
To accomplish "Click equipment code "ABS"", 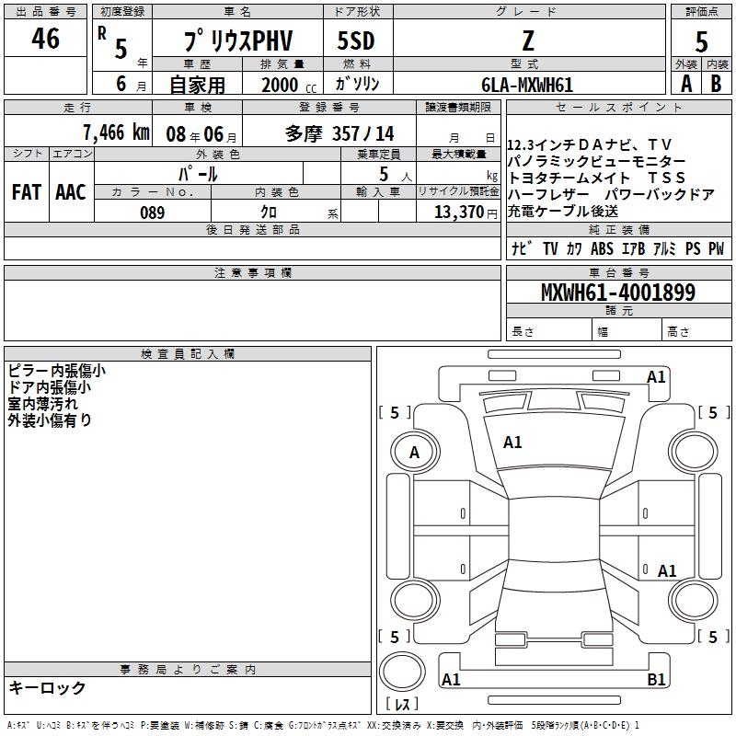I will click(603, 248).
